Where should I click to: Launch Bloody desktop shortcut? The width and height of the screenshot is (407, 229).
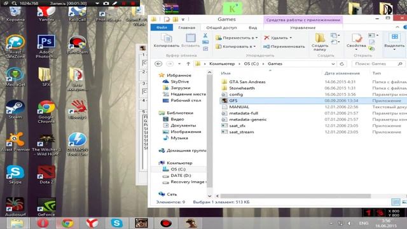[x=78, y=109]
